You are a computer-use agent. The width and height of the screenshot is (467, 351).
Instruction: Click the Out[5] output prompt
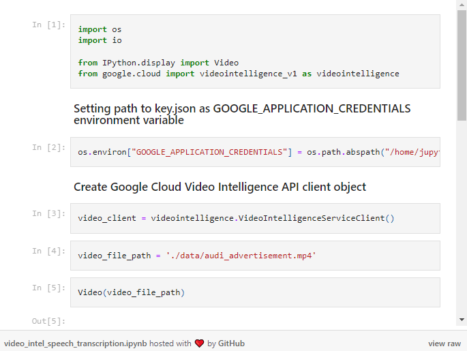pyautogui.click(x=48, y=321)
